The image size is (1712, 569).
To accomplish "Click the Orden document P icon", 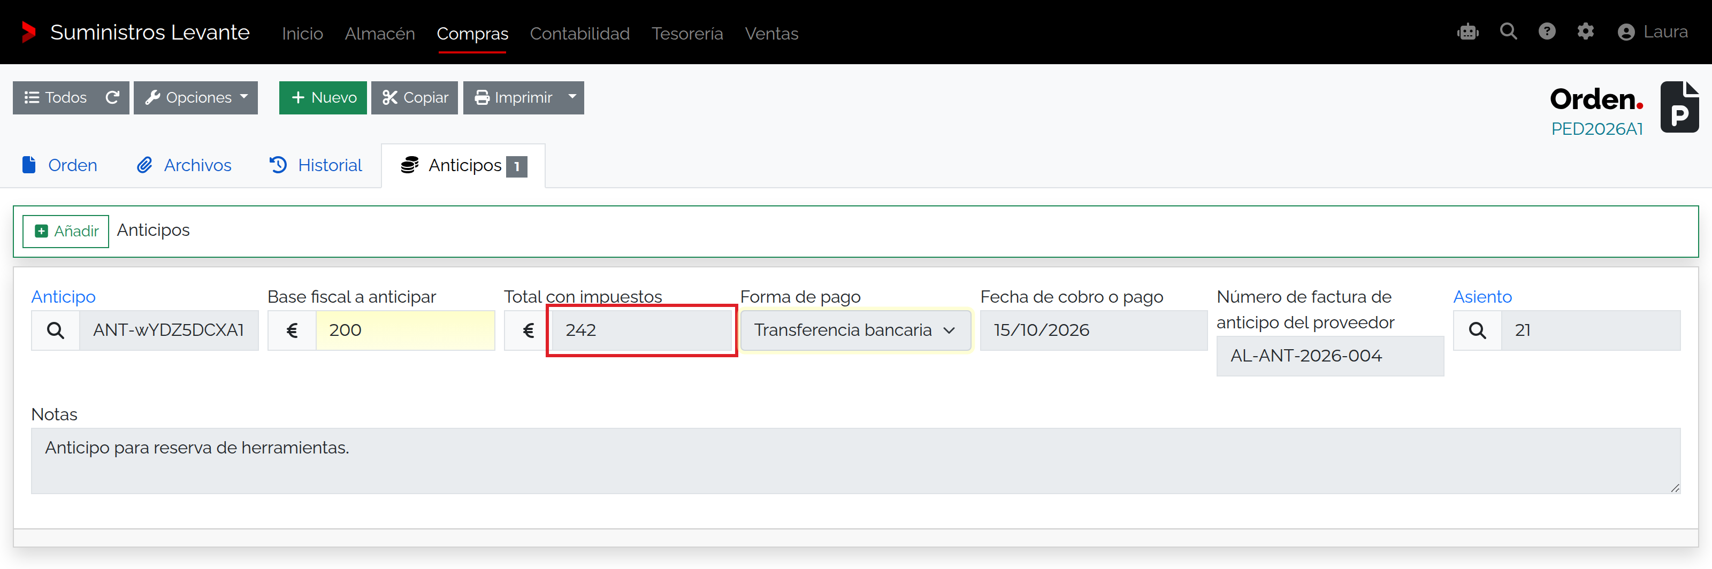I will (1679, 107).
